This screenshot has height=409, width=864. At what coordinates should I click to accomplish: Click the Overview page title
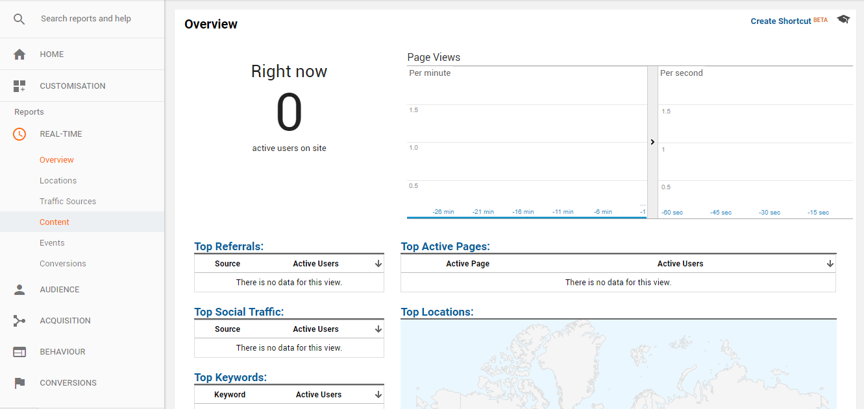click(211, 25)
